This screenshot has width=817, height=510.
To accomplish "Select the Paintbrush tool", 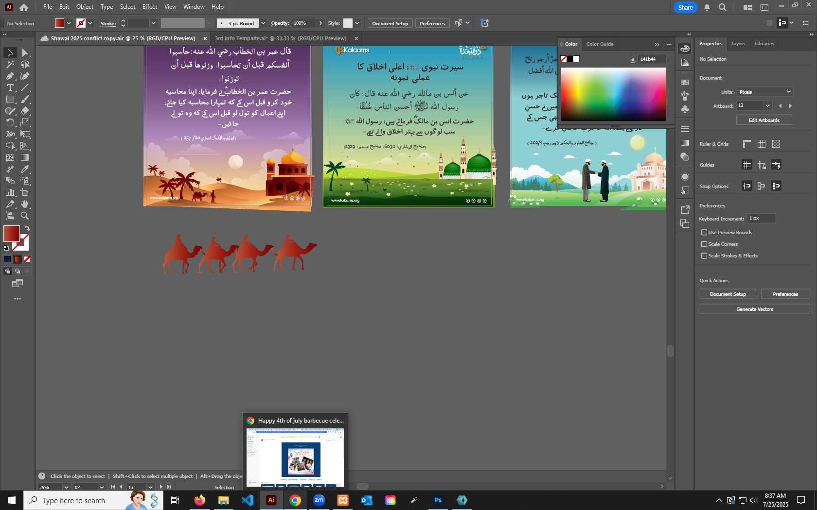I will (x=25, y=99).
